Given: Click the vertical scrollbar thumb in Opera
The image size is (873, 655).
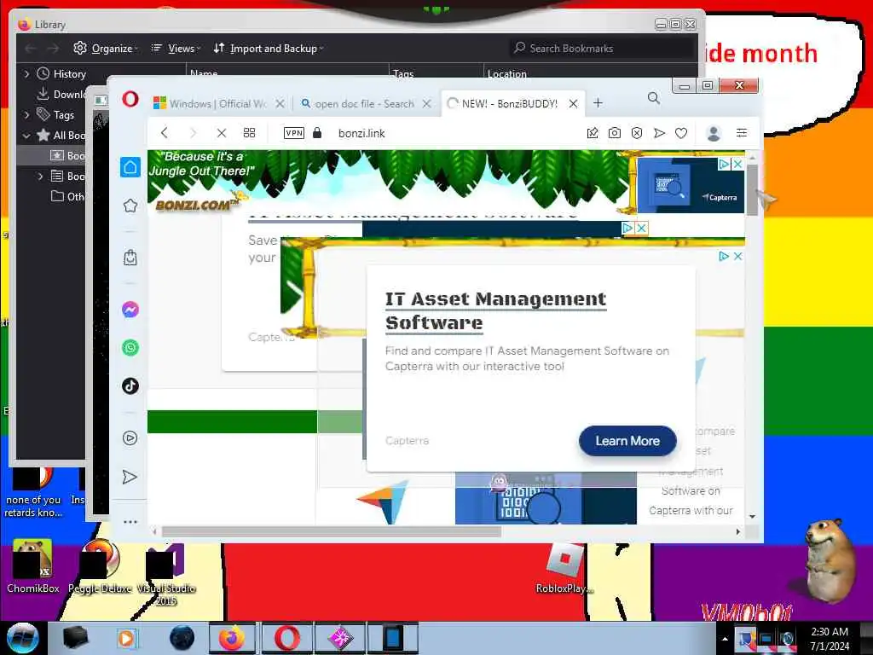Looking at the screenshot, I should pyautogui.click(x=752, y=189).
